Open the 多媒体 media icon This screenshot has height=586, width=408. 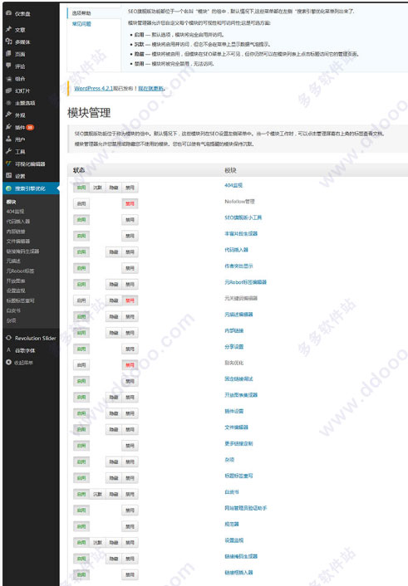(8, 42)
